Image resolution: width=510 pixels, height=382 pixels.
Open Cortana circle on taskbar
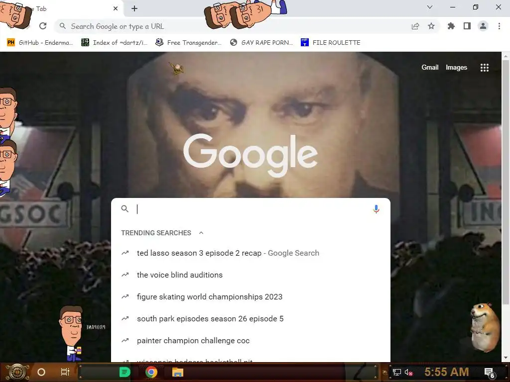pyautogui.click(x=41, y=372)
